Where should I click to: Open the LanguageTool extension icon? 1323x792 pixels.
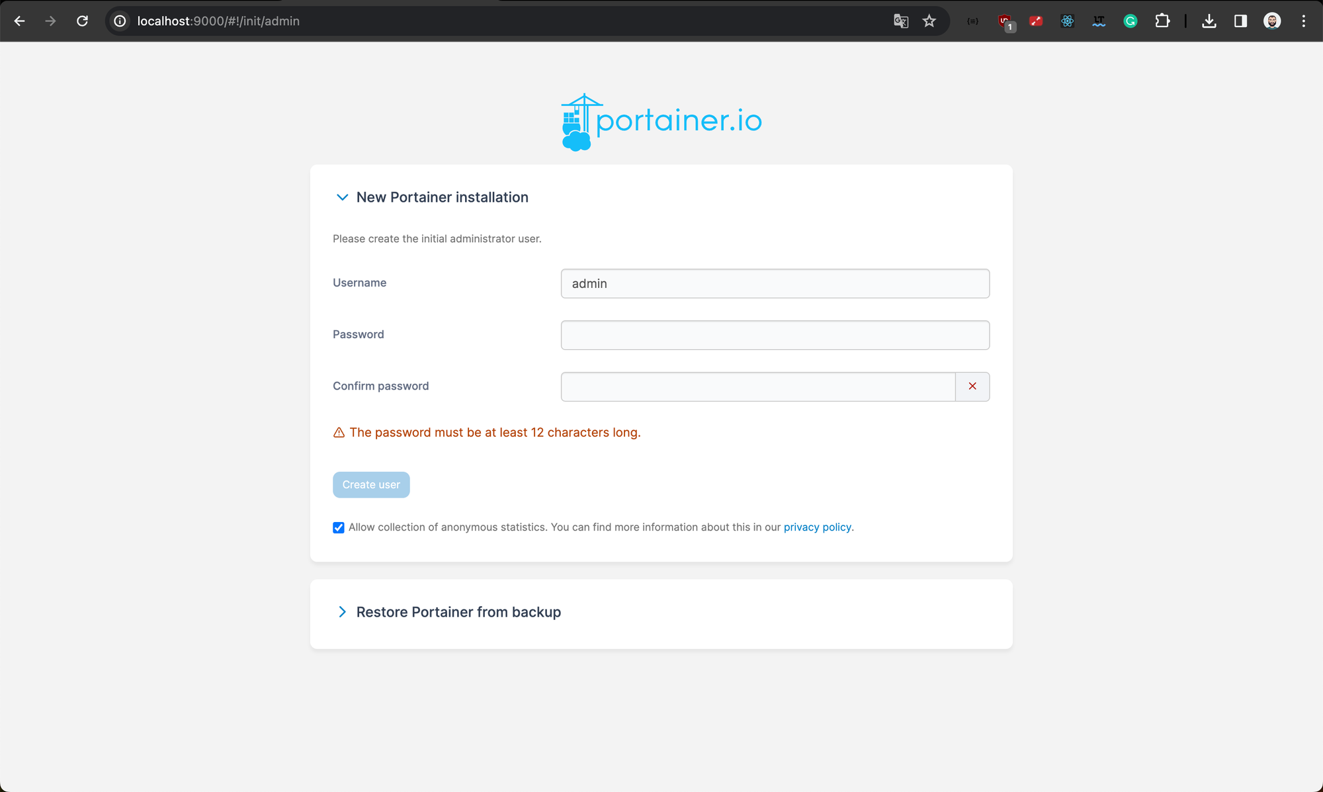tap(1099, 21)
